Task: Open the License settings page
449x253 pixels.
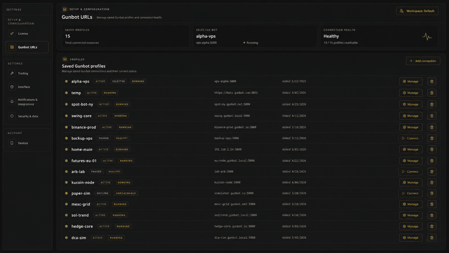Action: (x=27, y=34)
